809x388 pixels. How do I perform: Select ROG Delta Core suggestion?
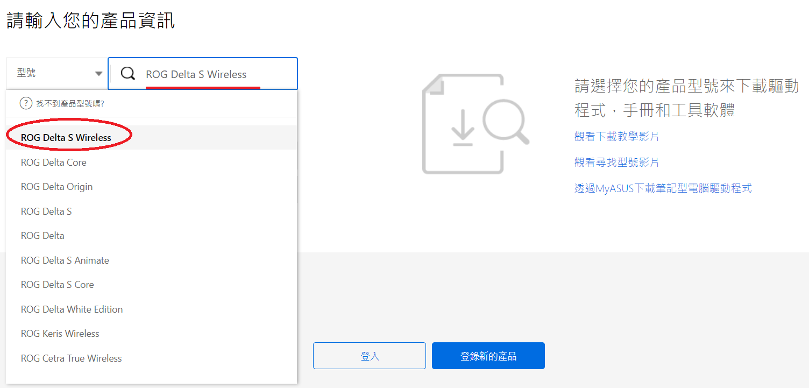tap(151, 163)
